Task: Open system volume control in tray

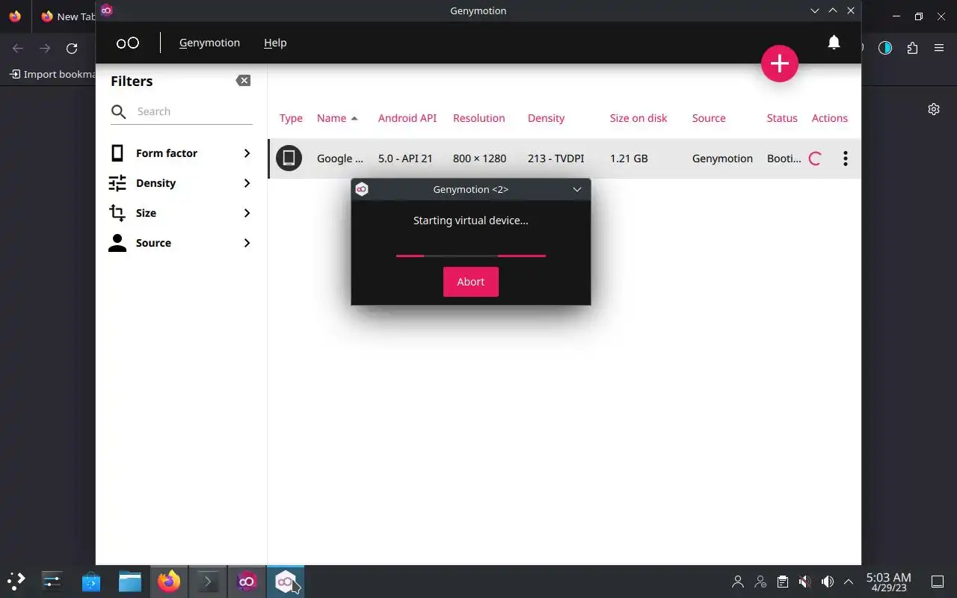Action: pos(827,582)
